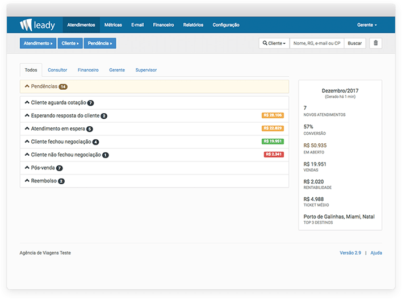Screen dimensions: 402x299
Task: Click the Pós-venda count badge
Action: click(60, 168)
